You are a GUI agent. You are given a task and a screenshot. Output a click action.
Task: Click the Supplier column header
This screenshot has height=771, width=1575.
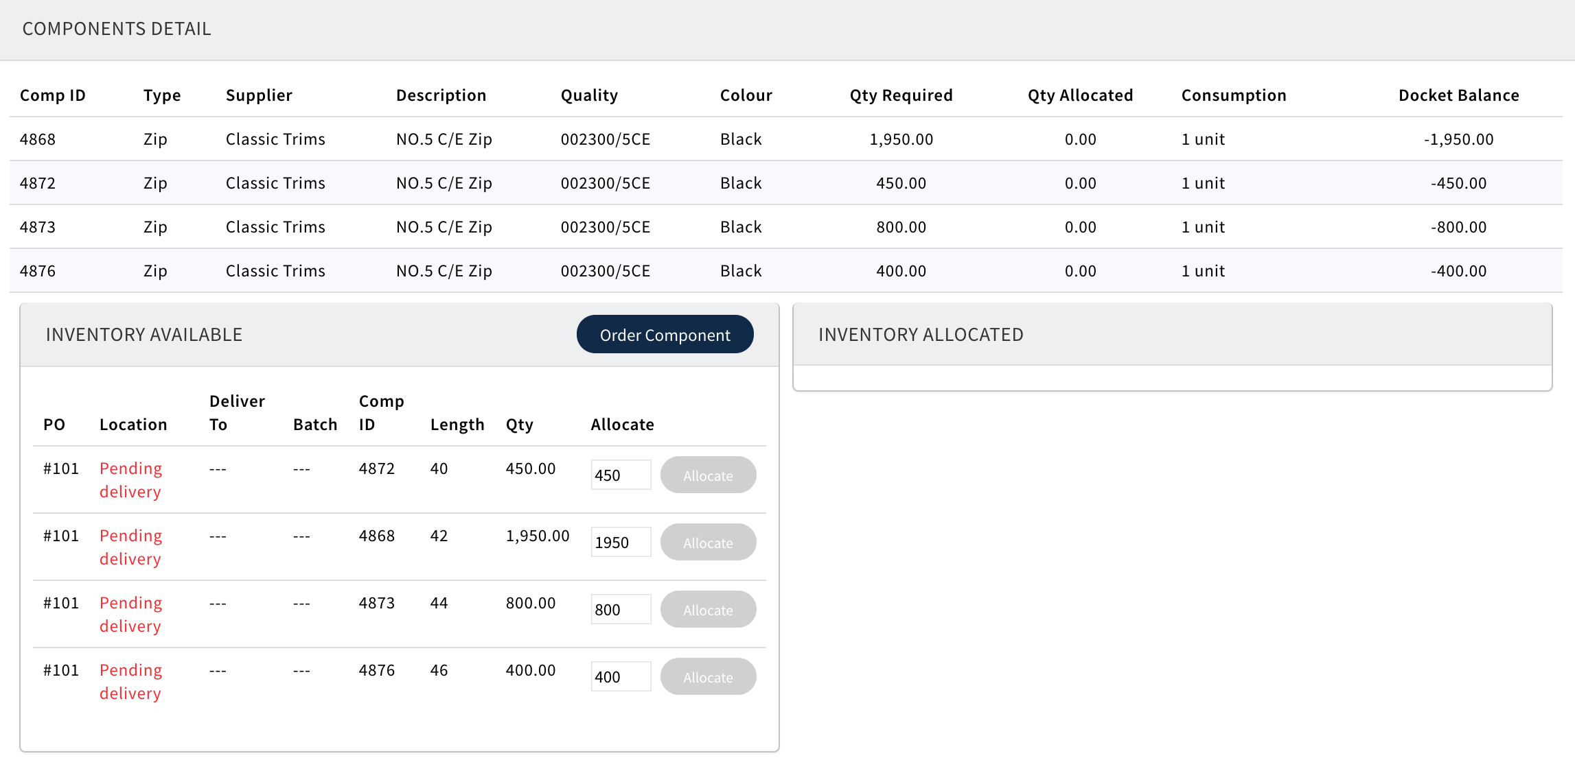[259, 95]
